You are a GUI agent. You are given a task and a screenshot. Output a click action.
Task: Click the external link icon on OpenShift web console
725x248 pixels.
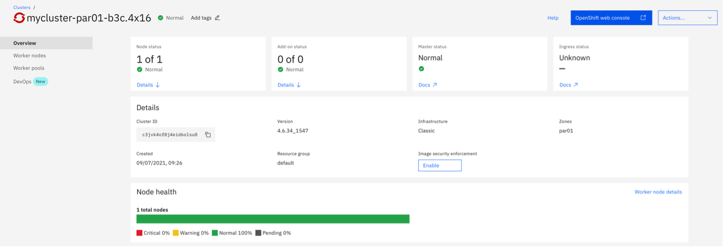click(x=643, y=18)
